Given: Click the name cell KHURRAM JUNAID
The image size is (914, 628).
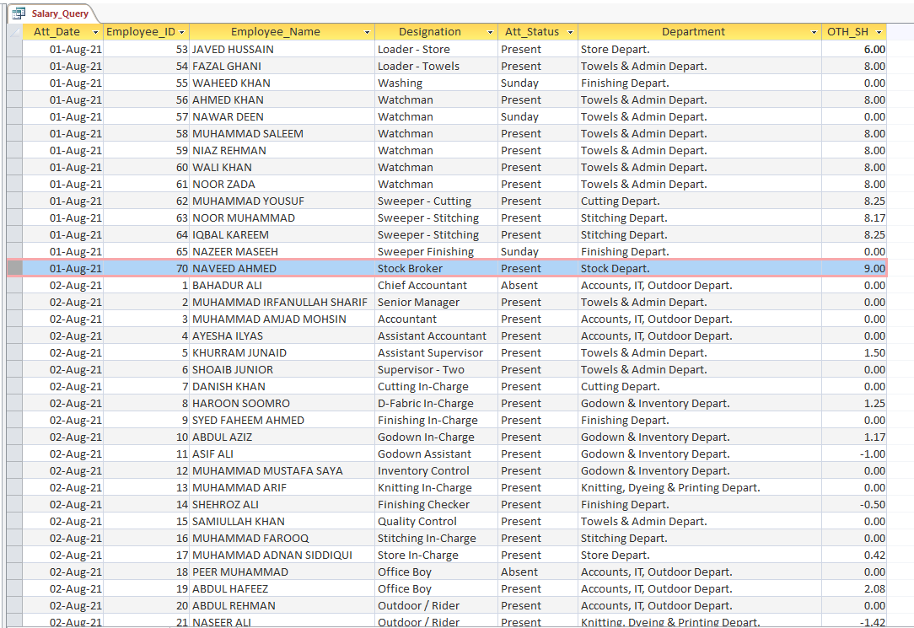Looking at the screenshot, I should pos(282,353).
